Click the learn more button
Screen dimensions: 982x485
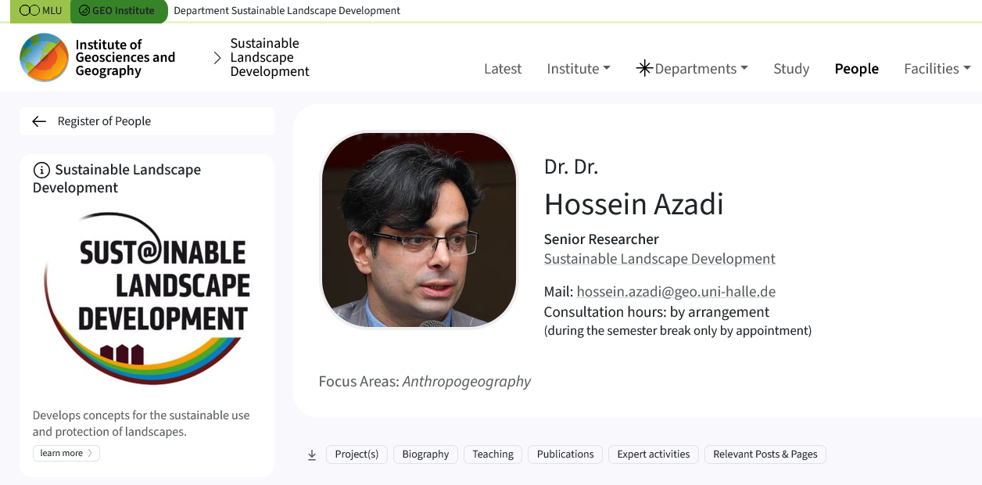click(66, 453)
